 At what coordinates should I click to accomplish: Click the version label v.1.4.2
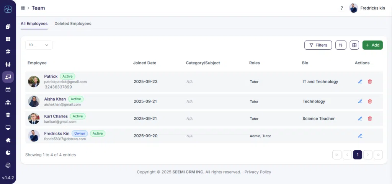point(8,178)
